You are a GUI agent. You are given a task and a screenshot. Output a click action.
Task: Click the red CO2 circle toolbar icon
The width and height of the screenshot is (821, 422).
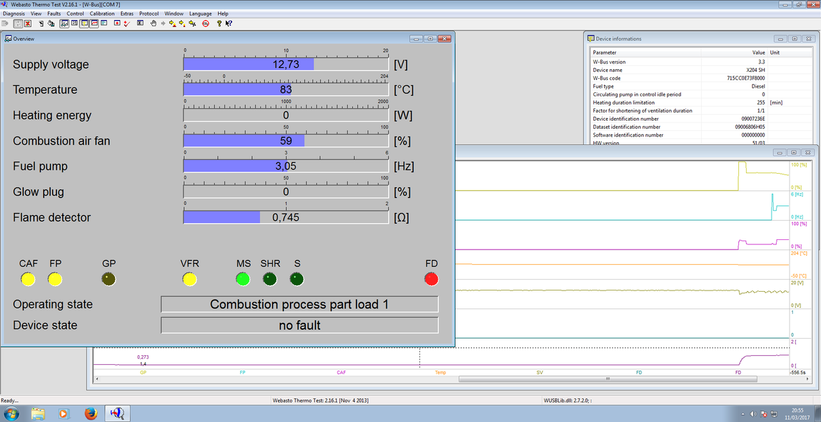tap(205, 23)
